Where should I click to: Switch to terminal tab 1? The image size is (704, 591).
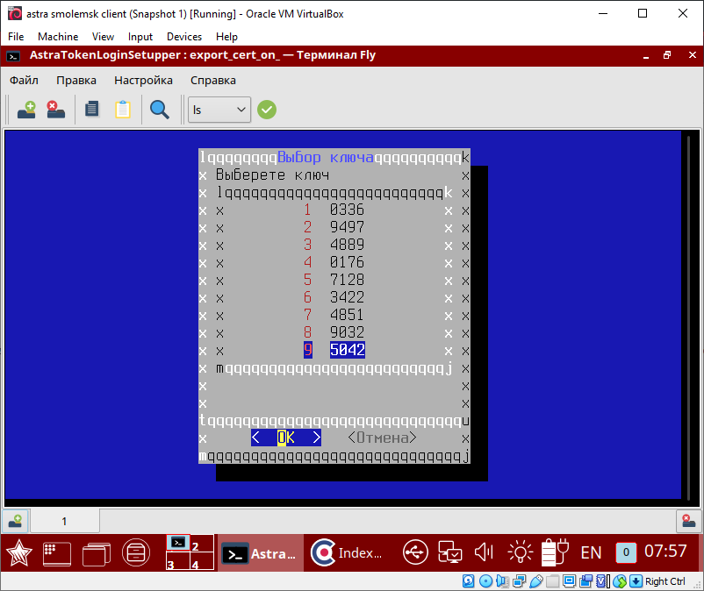pyautogui.click(x=64, y=521)
